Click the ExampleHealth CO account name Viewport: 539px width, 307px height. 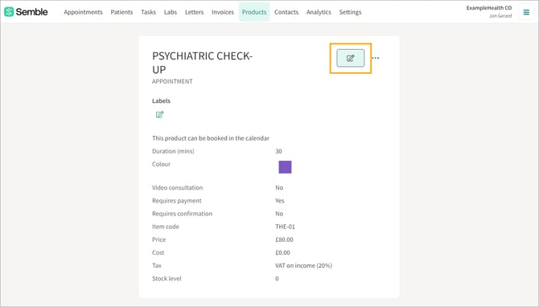489,8
